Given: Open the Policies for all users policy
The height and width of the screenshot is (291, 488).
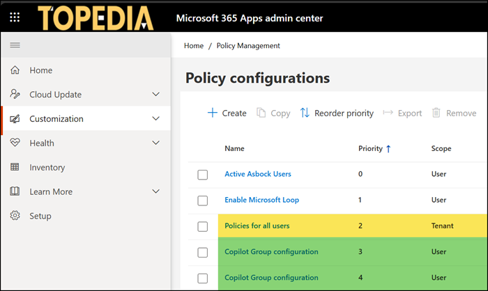Looking at the screenshot, I should click(257, 226).
